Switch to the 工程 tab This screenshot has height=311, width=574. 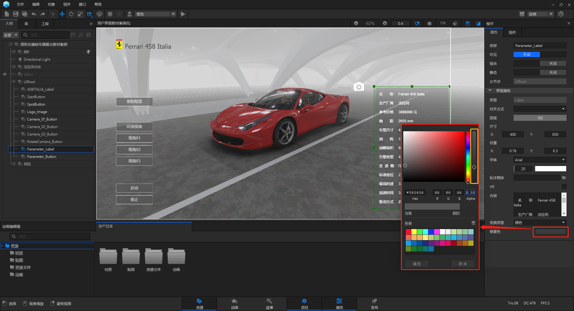coord(45,24)
